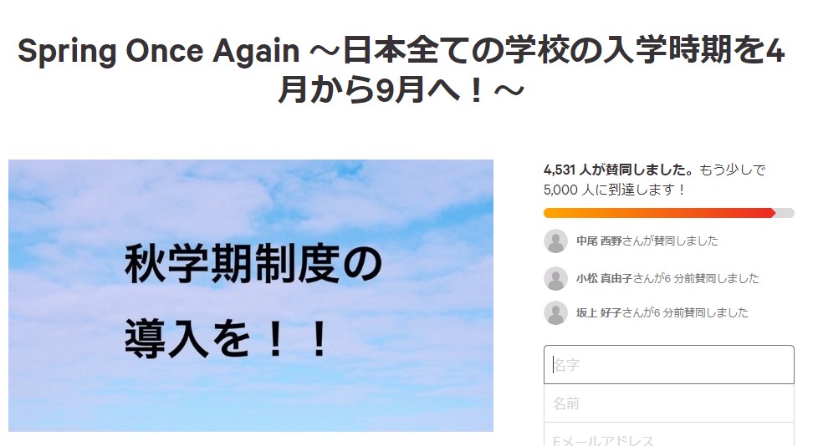Click the avatar icon beside 小松 真由子
This screenshot has width=818, height=446.
555,278
